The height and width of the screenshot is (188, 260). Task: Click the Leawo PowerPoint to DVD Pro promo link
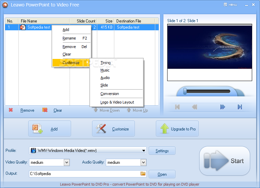pyautogui.click(x=130, y=184)
